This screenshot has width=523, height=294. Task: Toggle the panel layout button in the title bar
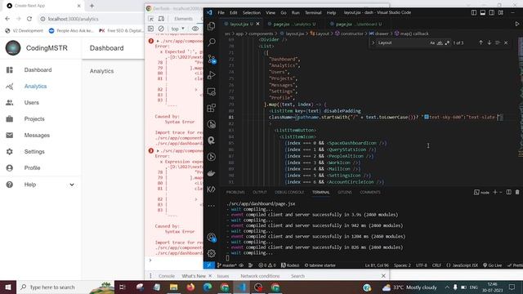coord(483,13)
